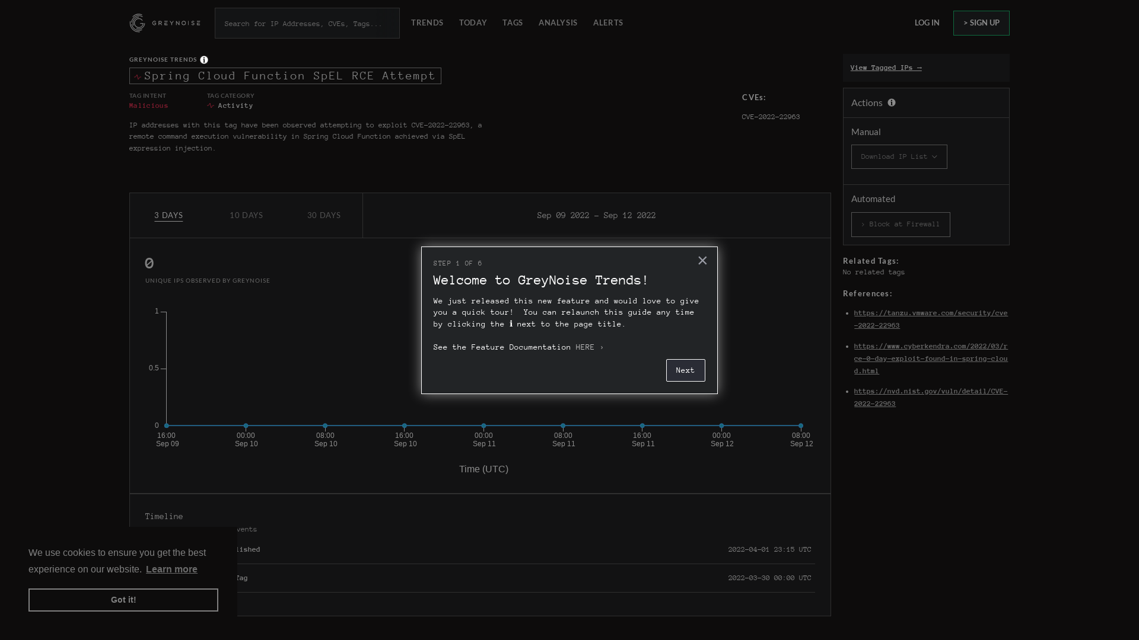The image size is (1139, 640).
Task: Open the View Tagged IPs link
Action: click(x=886, y=68)
